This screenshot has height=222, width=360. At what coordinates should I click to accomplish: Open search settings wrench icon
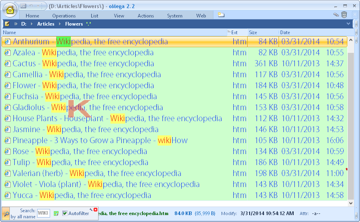(x=91, y=210)
